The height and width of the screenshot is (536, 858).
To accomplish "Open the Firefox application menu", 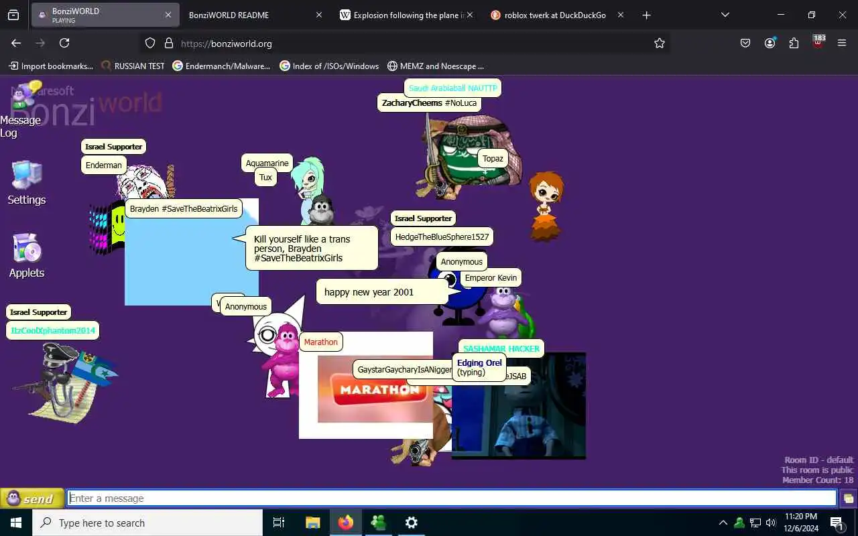I will (x=842, y=43).
